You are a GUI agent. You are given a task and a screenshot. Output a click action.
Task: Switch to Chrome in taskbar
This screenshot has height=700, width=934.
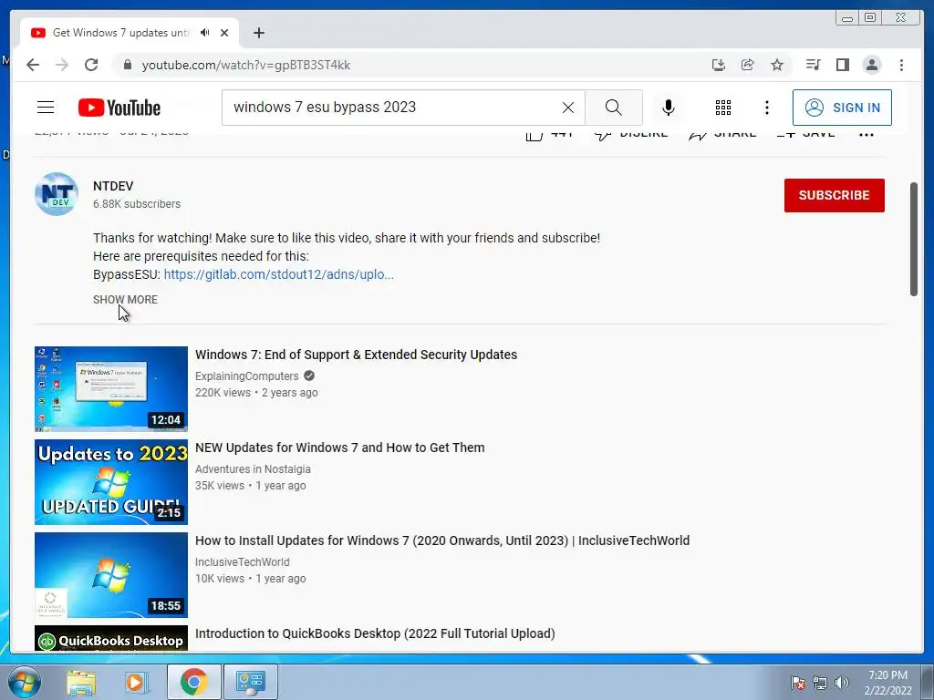[x=194, y=682]
